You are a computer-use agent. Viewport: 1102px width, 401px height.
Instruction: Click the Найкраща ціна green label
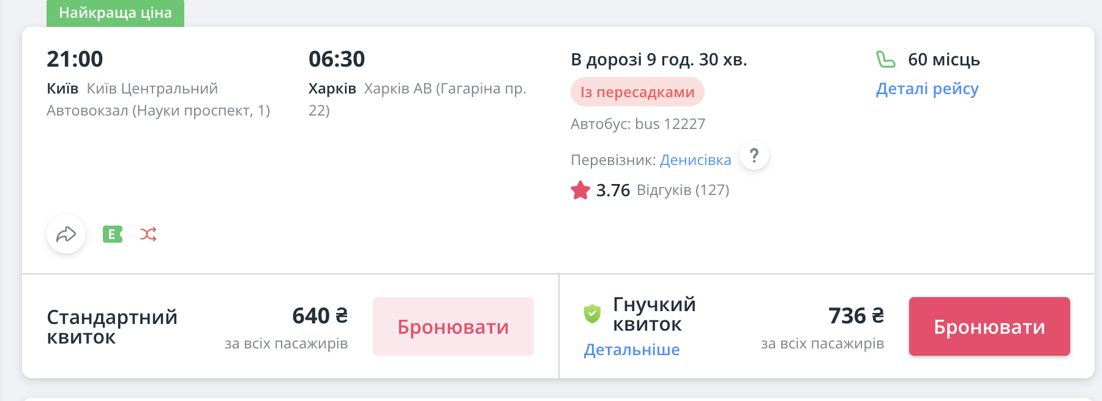point(115,13)
